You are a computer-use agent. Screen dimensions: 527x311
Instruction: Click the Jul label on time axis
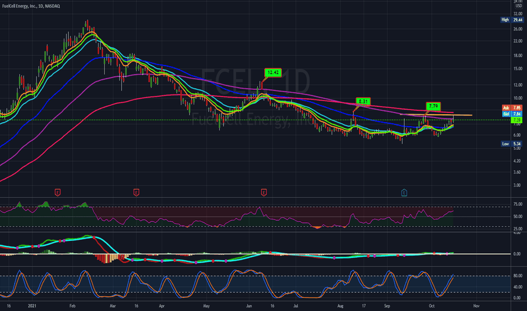[x=296, y=306]
